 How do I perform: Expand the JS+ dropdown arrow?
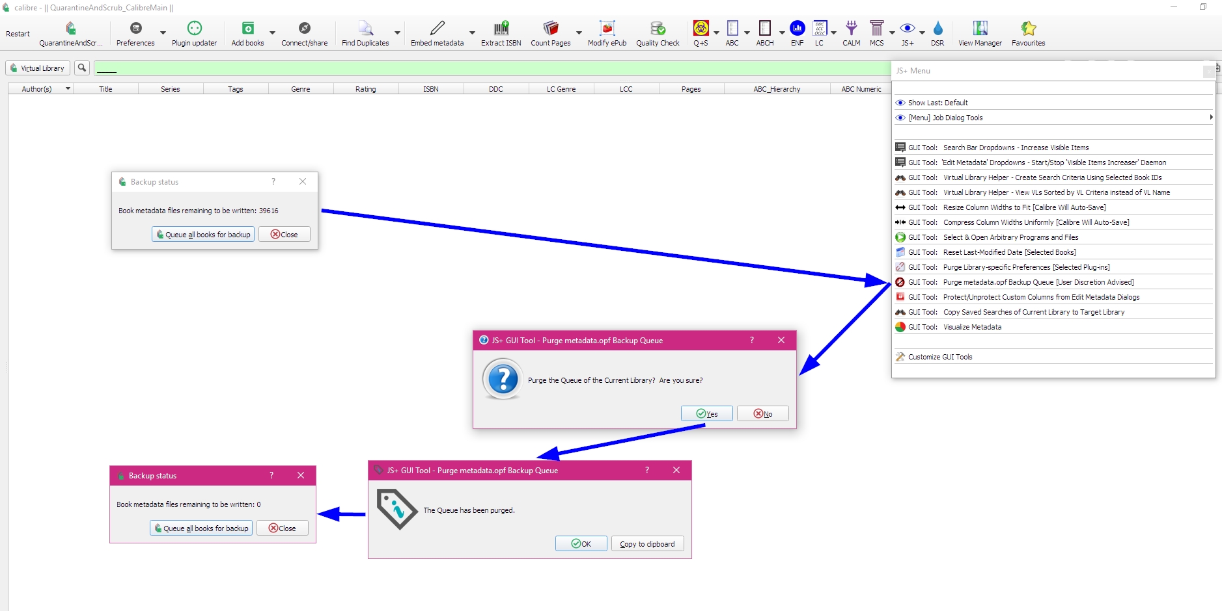[x=923, y=32]
